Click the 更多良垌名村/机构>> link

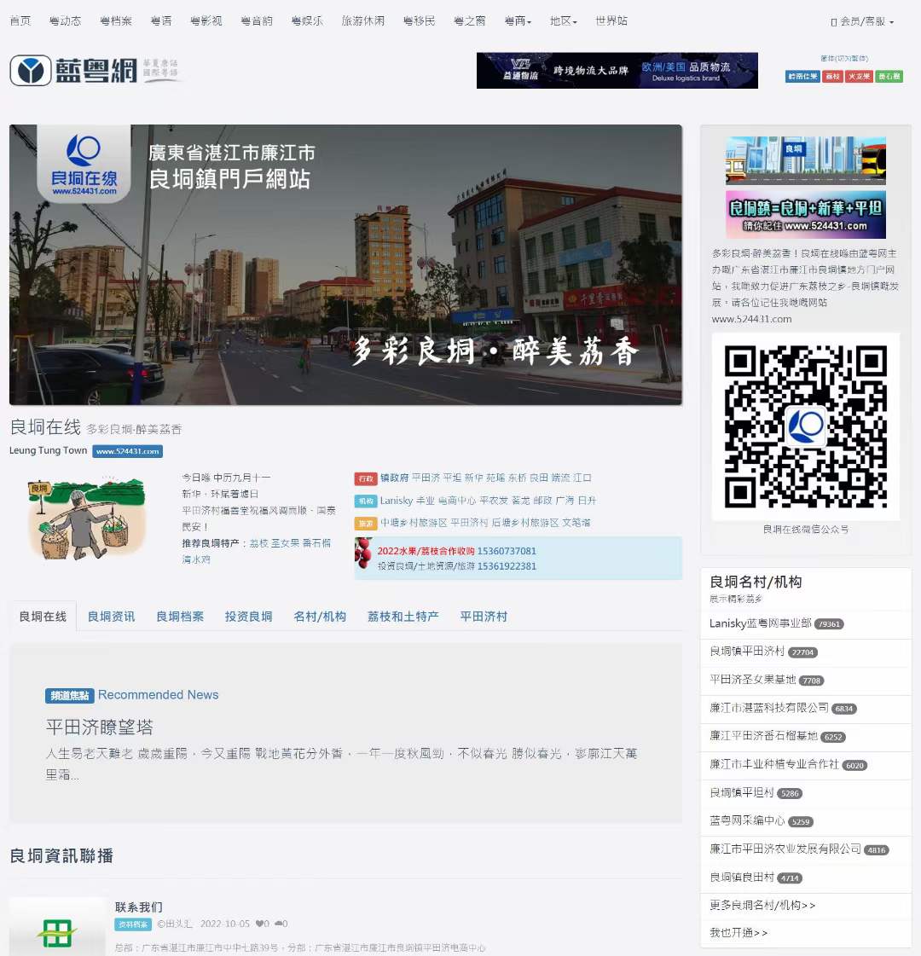tap(762, 905)
